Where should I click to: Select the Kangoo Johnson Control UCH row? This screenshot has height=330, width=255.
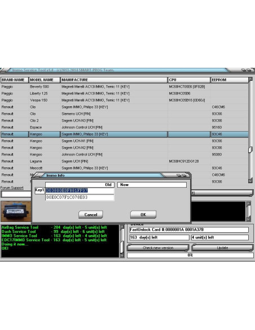coord(124,154)
